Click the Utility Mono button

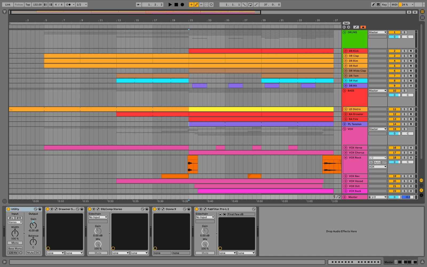click(x=15, y=243)
